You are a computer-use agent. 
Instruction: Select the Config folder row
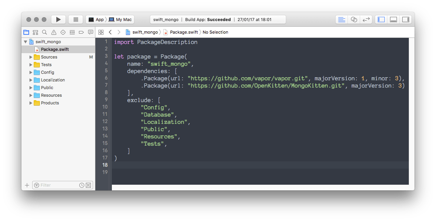[x=58, y=72]
